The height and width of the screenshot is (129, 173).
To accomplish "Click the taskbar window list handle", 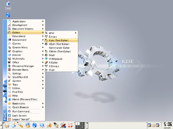I will pos(87,125).
